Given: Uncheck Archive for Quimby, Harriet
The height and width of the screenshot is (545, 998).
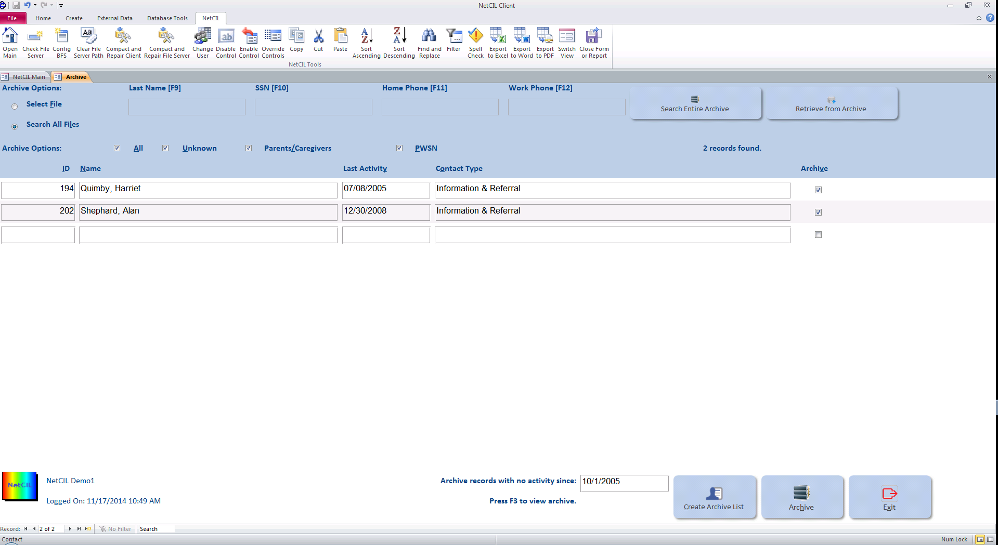Looking at the screenshot, I should (818, 190).
